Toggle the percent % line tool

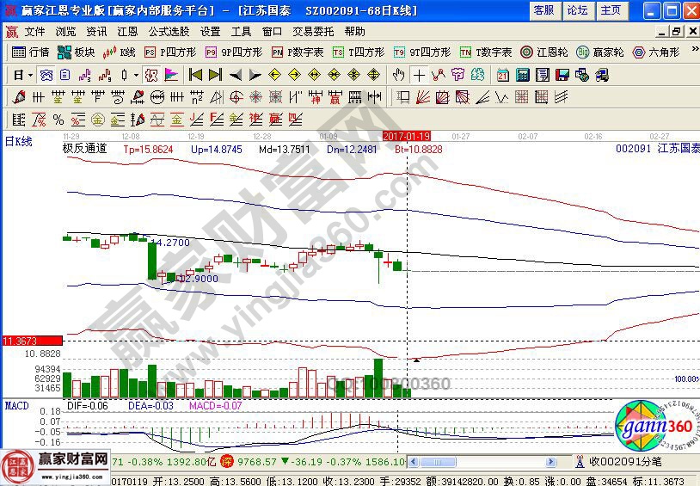click(x=58, y=119)
